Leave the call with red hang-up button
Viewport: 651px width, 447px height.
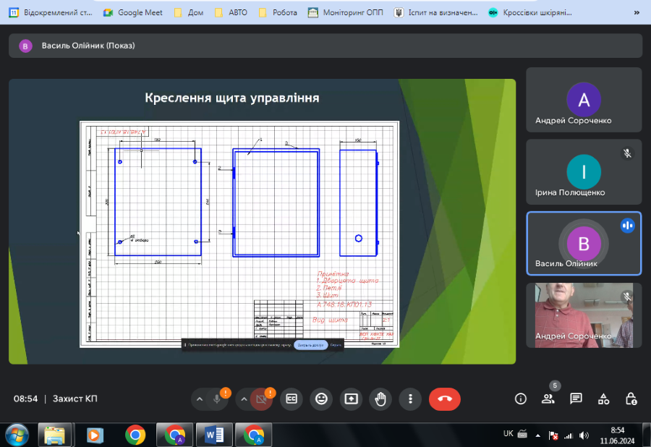pos(444,399)
